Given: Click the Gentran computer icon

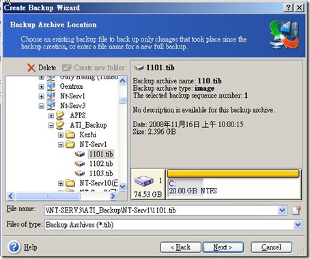Looking at the screenshot, I should tap(51, 86).
